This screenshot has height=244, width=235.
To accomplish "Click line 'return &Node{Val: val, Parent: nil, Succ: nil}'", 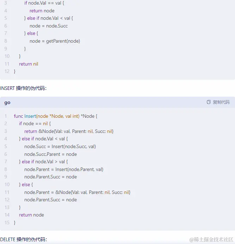I will [69, 131].
